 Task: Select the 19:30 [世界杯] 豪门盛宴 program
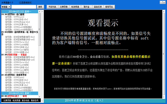click(13, 14)
